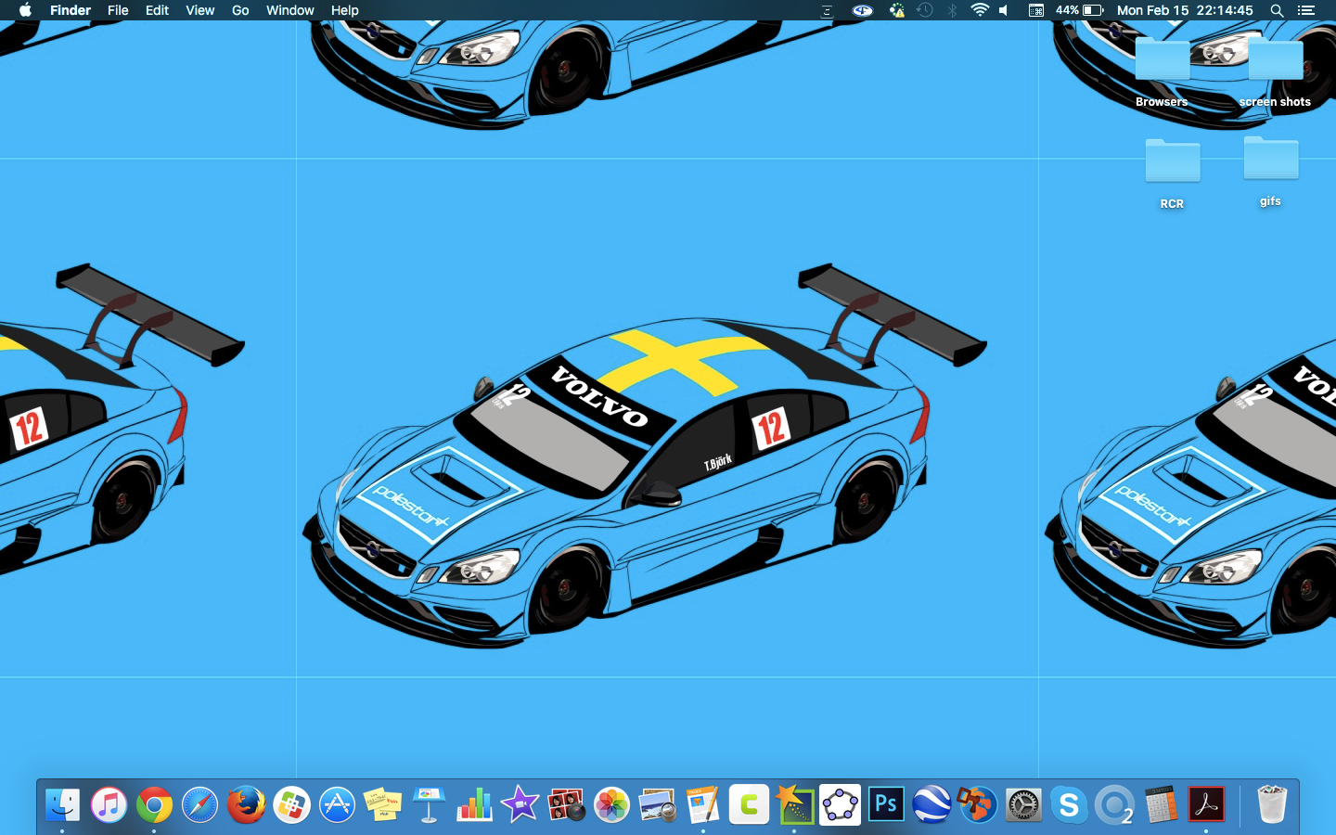The height and width of the screenshot is (835, 1336).
Task: Launch Skype from the dock
Action: 1069,804
